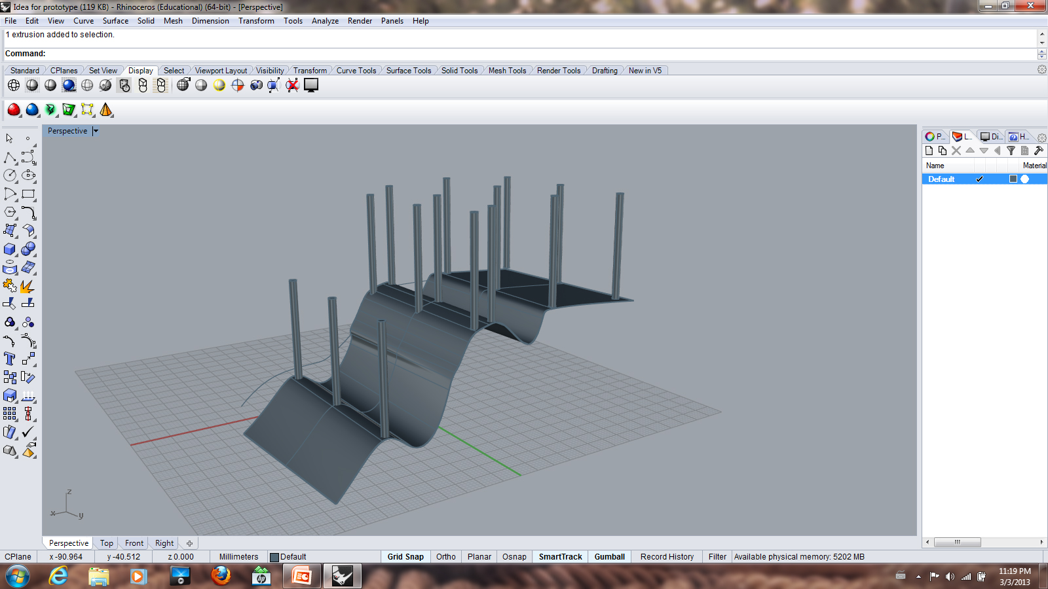
Task: Toggle Grid Snap in status bar
Action: point(405,557)
